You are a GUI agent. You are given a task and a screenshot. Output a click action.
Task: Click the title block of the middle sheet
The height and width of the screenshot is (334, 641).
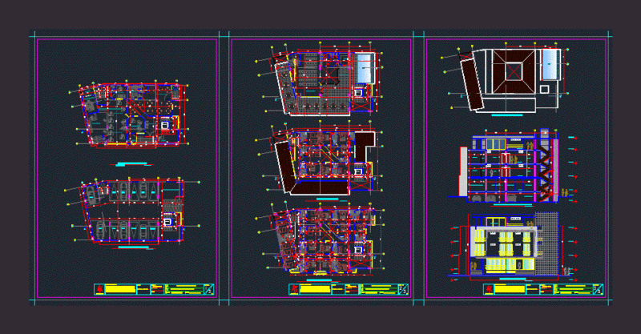tap(349, 289)
